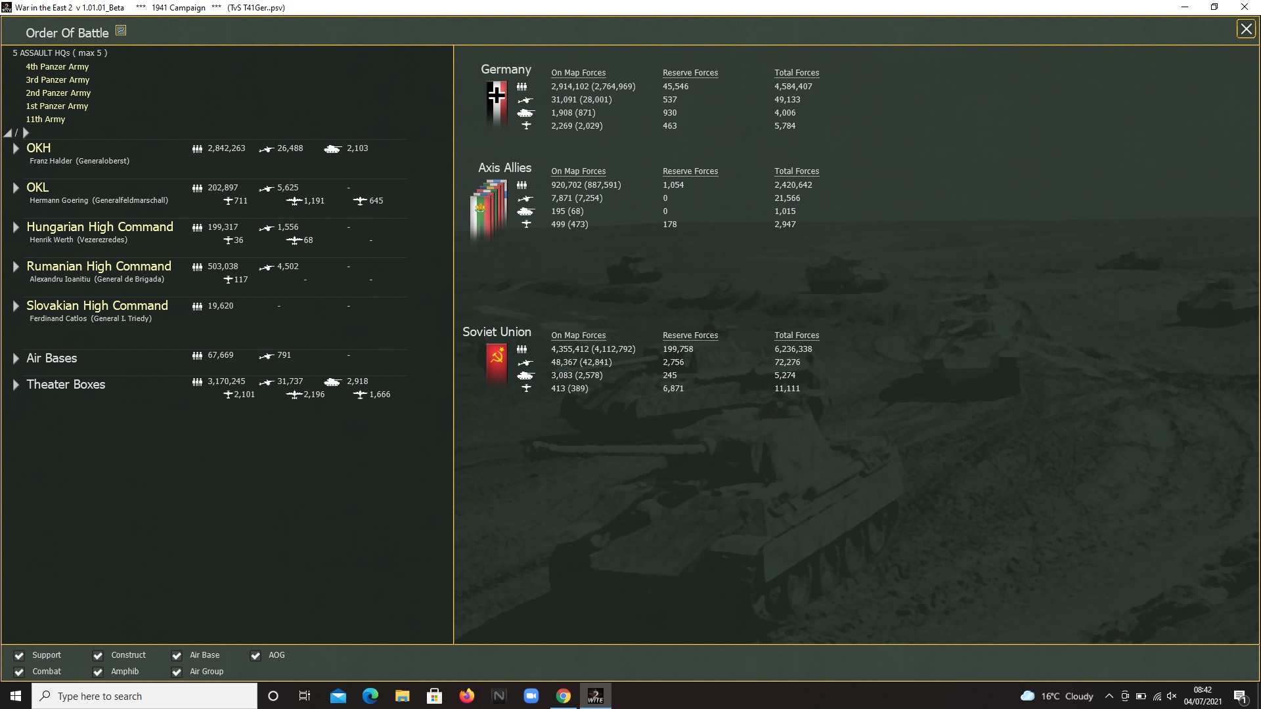The width and height of the screenshot is (1261, 709).
Task: Select the OKH headquarters name
Action: pyautogui.click(x=38, y=148)
